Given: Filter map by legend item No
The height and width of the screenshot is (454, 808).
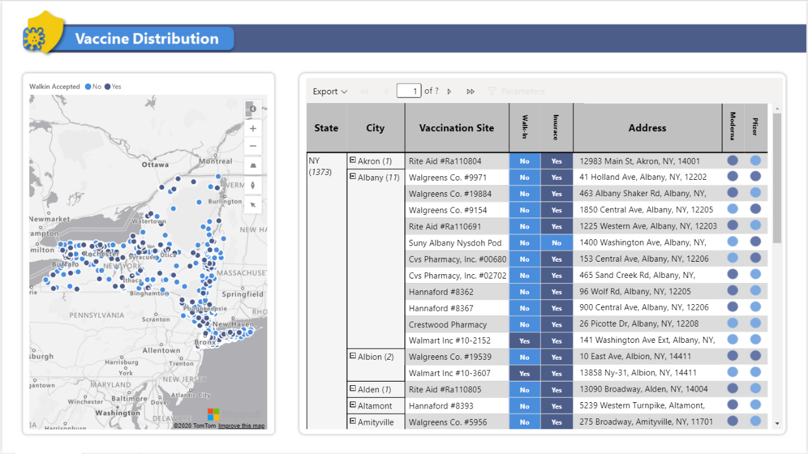Looking at the screenshot, I should (93, 87).
